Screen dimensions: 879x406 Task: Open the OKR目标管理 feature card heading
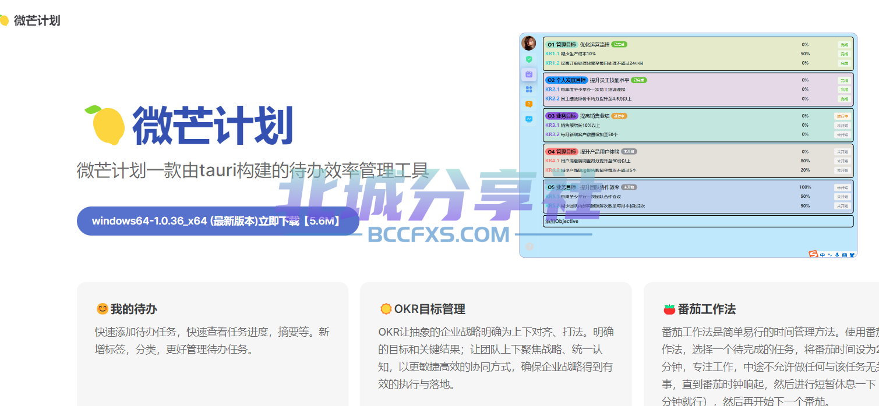tap(430, 309)
